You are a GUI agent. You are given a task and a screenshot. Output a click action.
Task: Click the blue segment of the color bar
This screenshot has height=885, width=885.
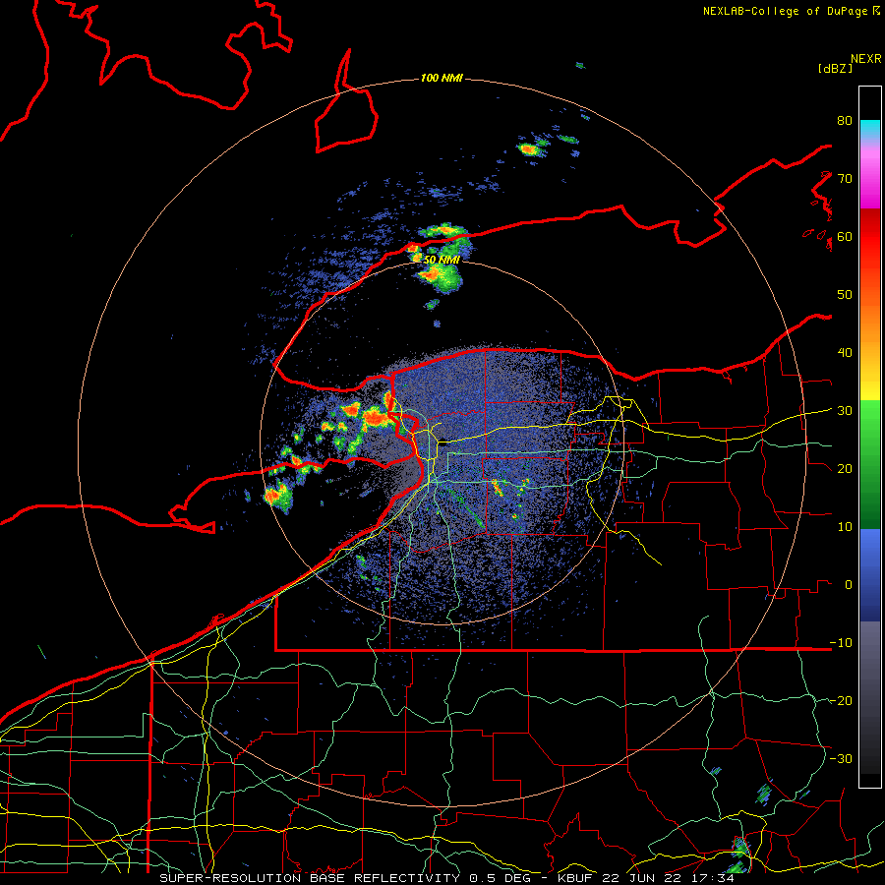870,574
